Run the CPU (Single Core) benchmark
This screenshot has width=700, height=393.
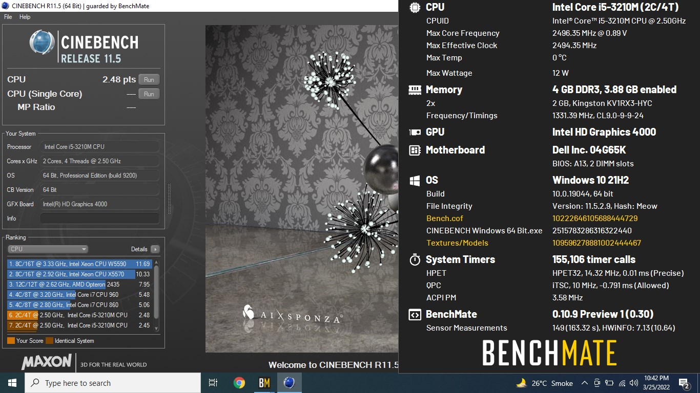149,94
